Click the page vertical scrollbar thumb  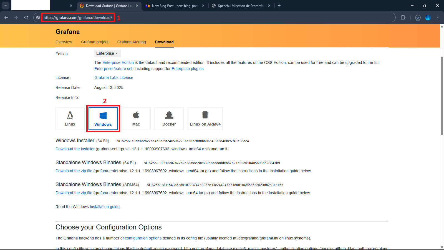pyautogui.click(x=442, y=96)
